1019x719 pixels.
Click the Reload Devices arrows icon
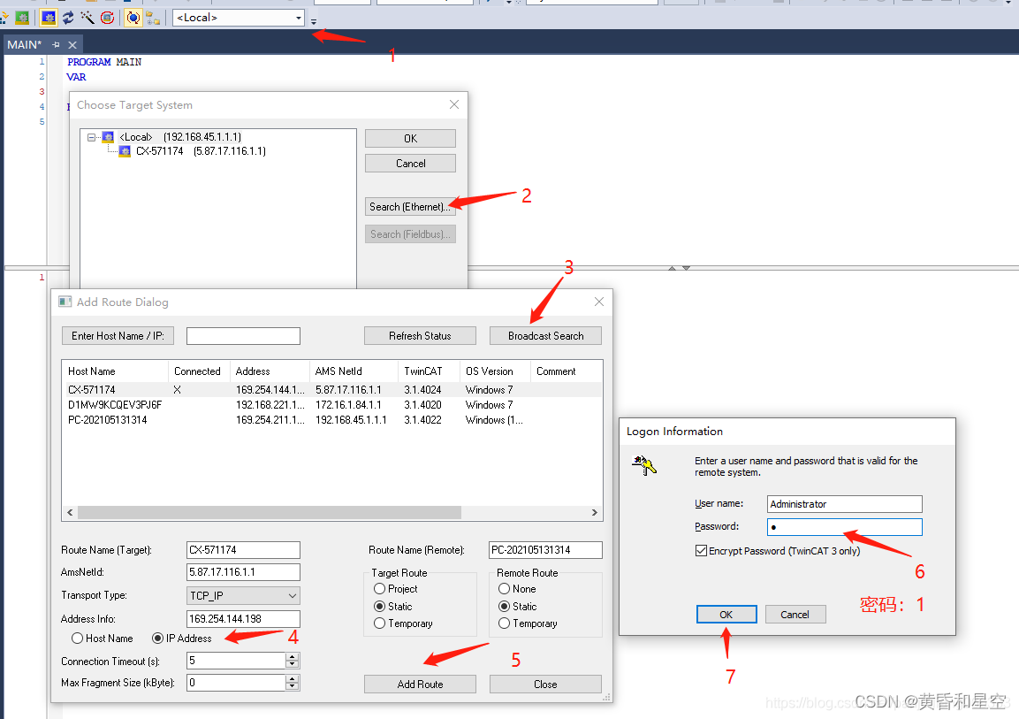click(68, 18)
